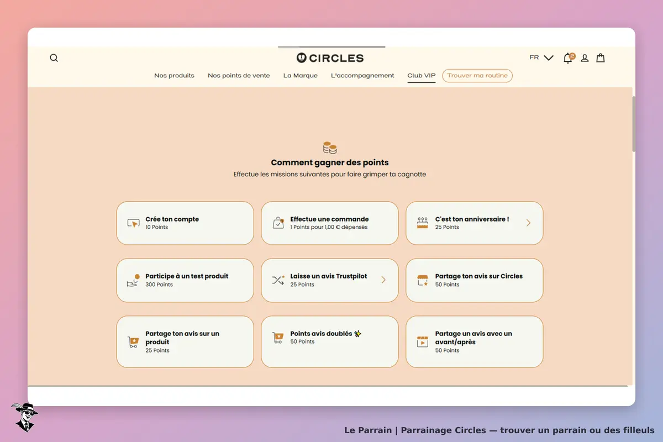Open the L'accompagnement menu
Viewport: 663px width, 442px height.
[362, 76]
